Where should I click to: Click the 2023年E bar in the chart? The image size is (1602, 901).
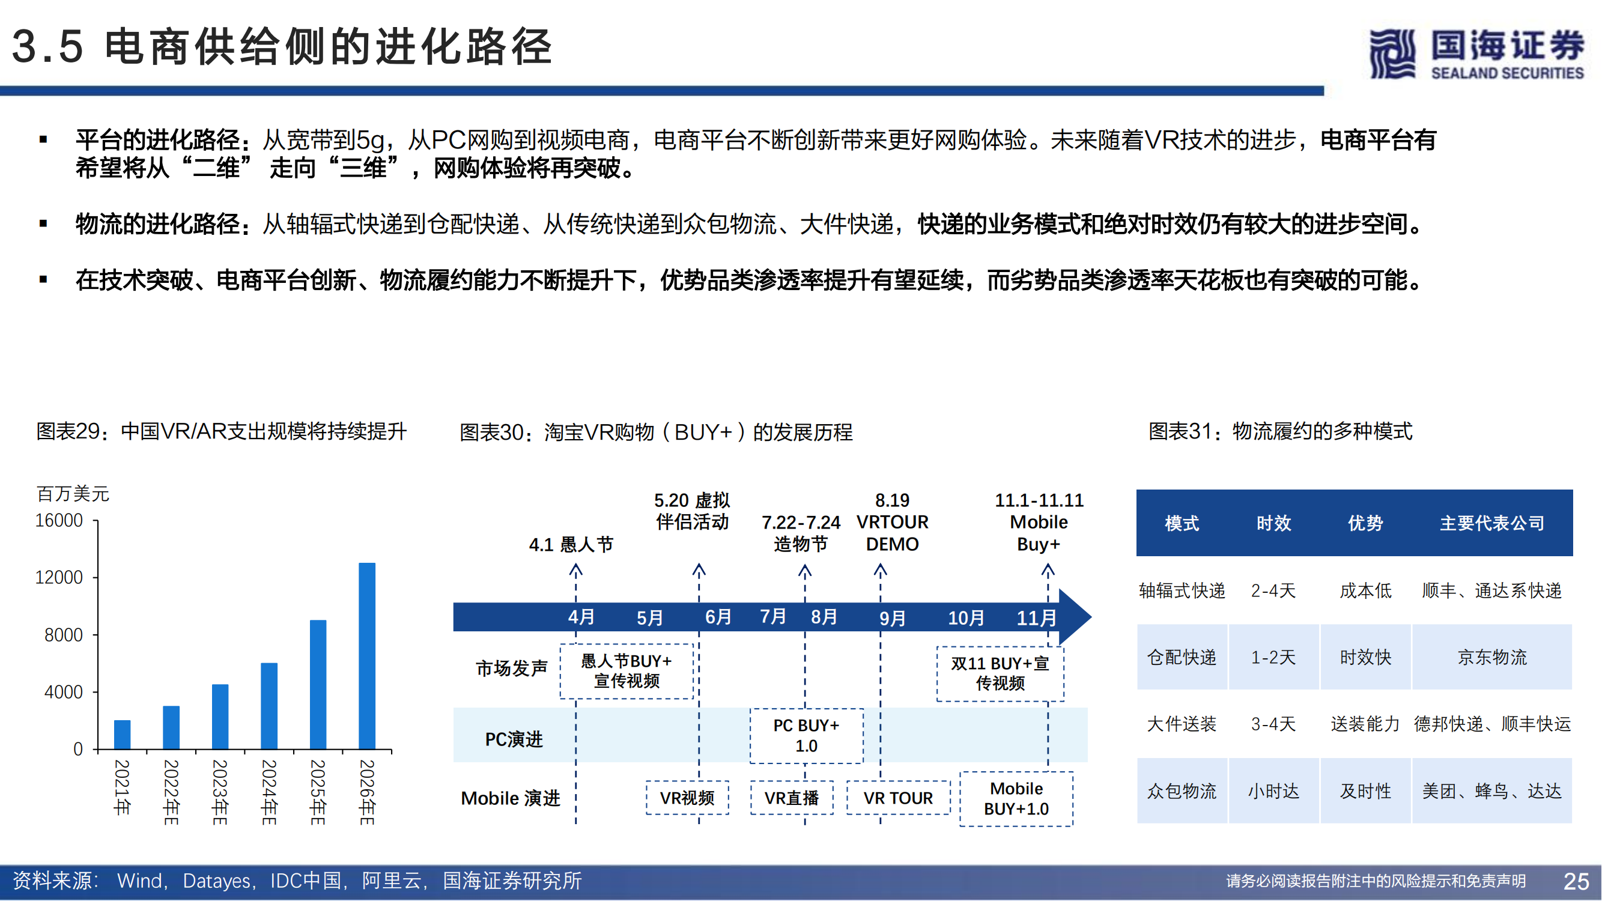click(x=220, y=717)
